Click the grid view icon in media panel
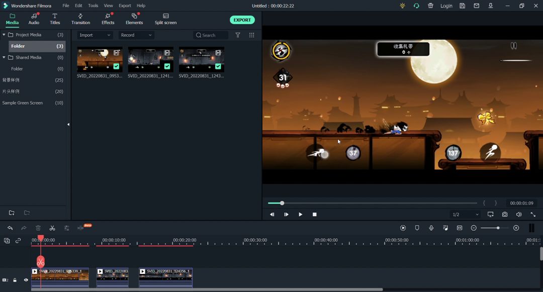Viewport: 543px width, 292px height. pyautogui.click(x=251, y=35)
